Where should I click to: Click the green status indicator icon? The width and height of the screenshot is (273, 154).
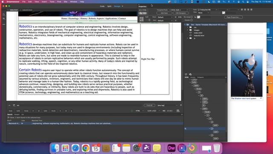[x=132, y=111]
